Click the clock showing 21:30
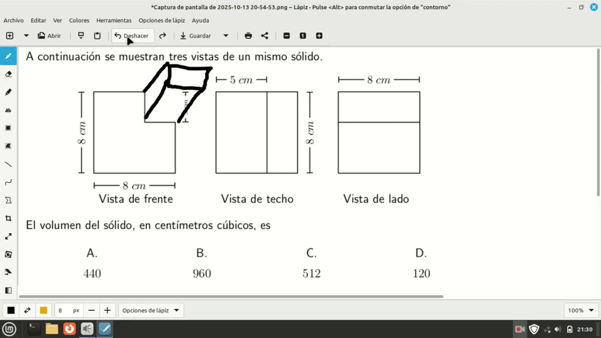Image resolution: width=601 pixels, height=338 pixels. coord(585,329)
